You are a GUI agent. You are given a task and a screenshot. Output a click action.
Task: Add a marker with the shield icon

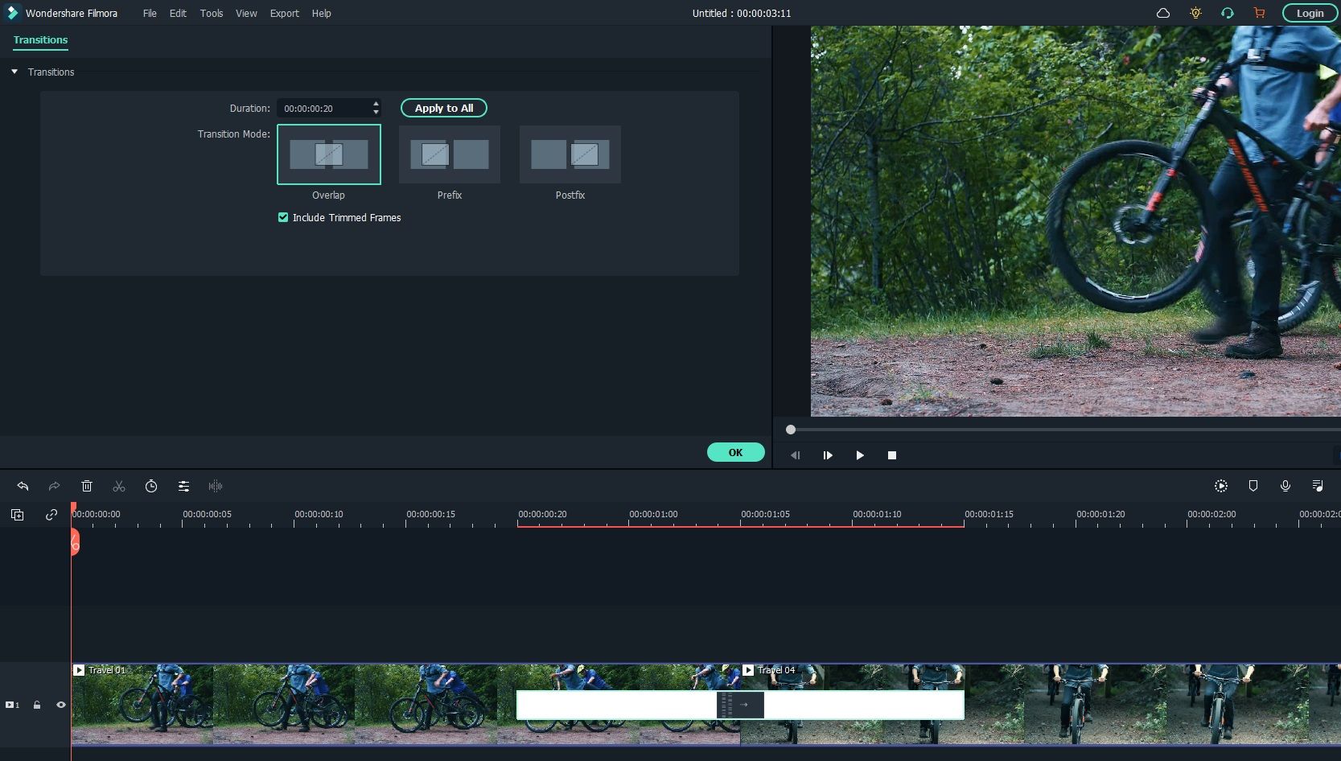1253,486
